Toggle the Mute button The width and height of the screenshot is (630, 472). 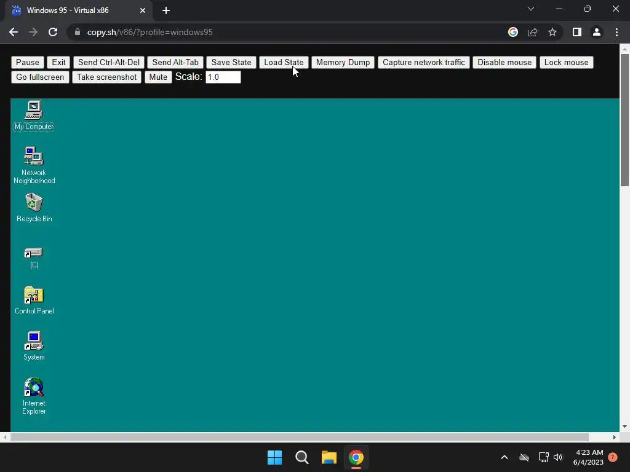(x=158, y=77)
